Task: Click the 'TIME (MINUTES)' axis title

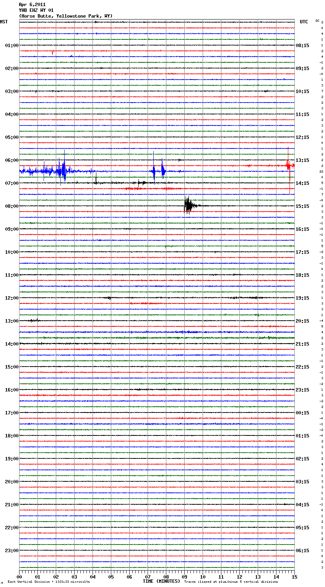Action: coord(161,581)
